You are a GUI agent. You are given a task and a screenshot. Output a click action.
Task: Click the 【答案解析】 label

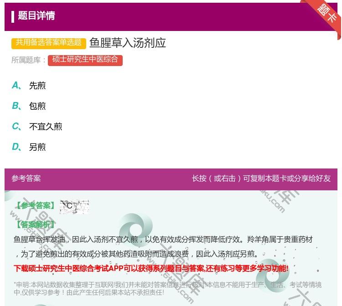36,224
